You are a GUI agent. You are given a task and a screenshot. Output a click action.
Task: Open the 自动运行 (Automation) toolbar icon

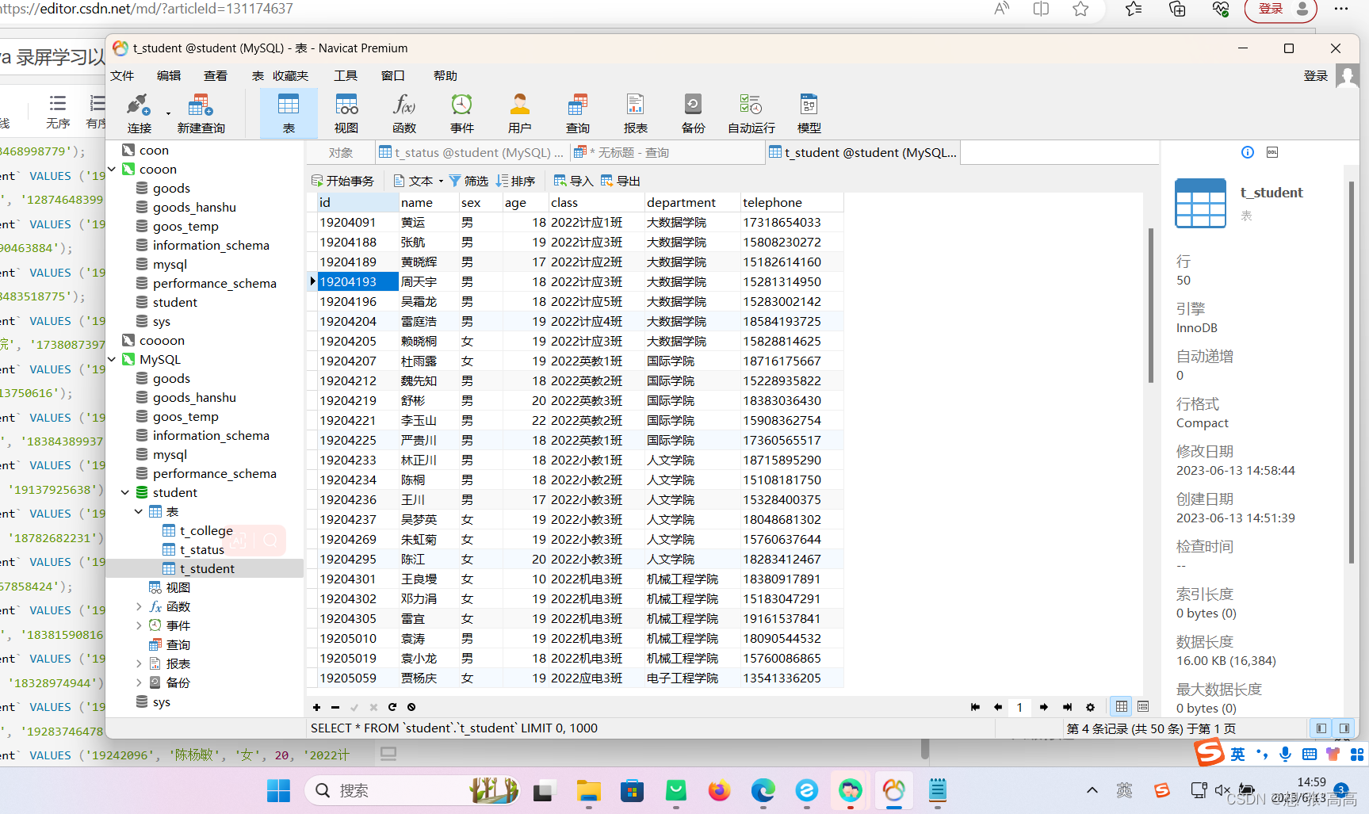point(751,113)
